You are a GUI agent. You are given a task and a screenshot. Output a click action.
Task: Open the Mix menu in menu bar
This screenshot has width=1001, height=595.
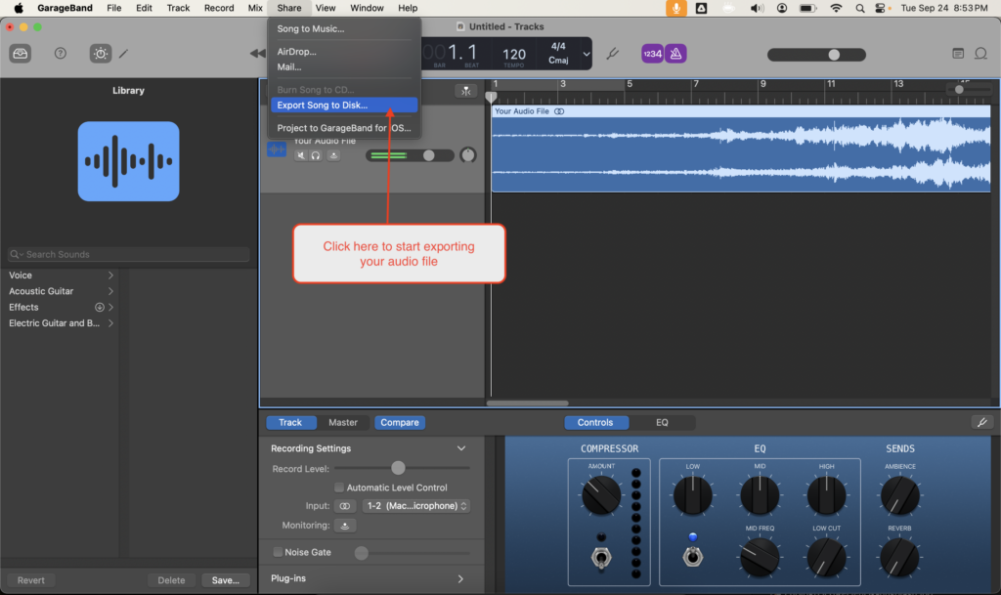point(255,8)
